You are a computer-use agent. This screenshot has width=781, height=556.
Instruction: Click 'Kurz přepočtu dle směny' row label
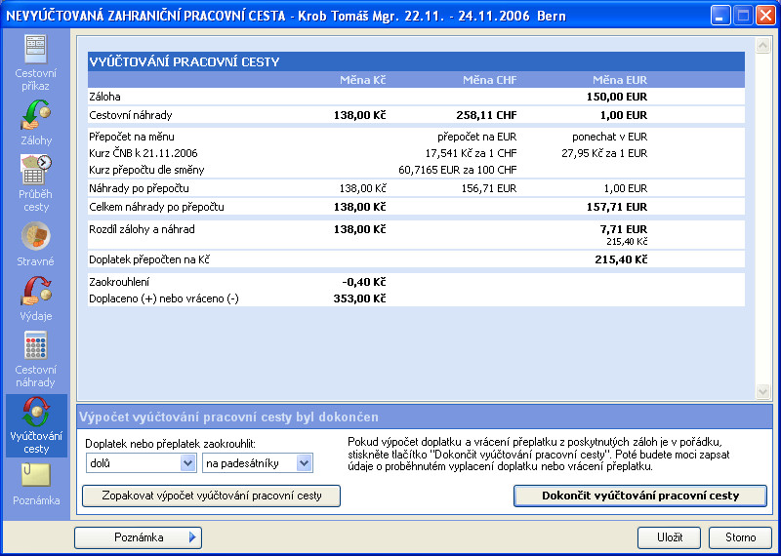pyautogui.click(x=146, y=171)
